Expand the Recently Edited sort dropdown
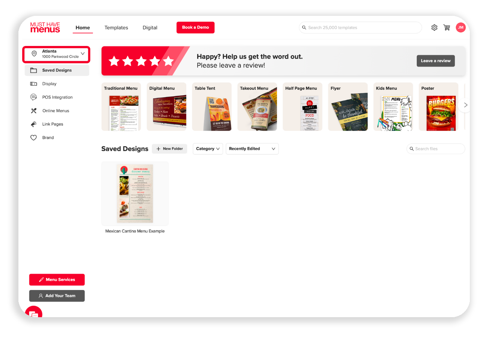This screenshot has width=489, height=339. pyautogui.click(x=252, y=149)
